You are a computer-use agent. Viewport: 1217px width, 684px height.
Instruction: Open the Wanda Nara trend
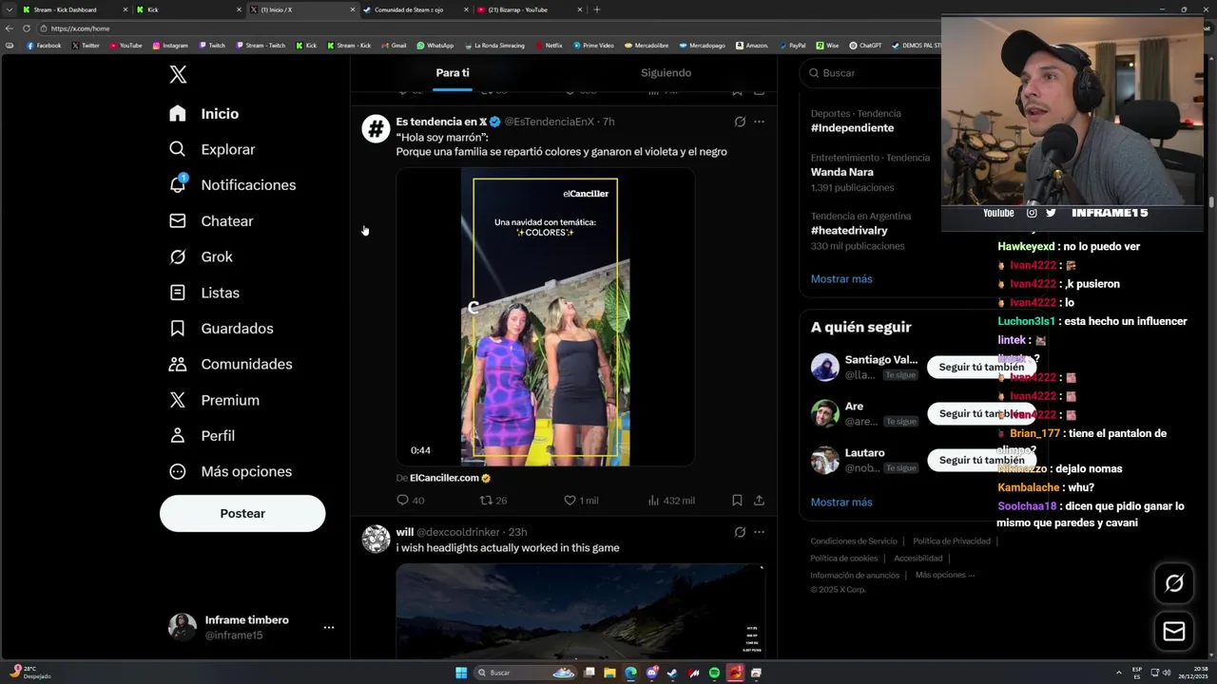[x=841, y=172]
